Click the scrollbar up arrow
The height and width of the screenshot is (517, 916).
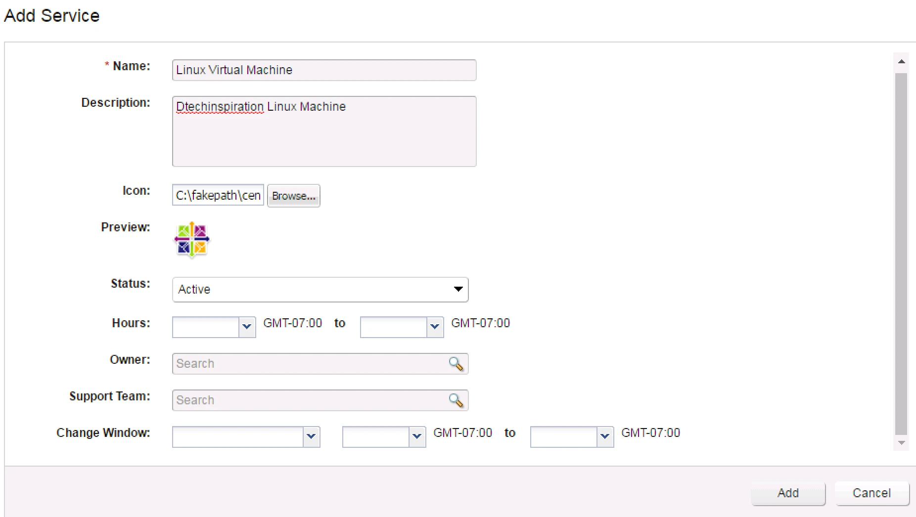[901, 62]
